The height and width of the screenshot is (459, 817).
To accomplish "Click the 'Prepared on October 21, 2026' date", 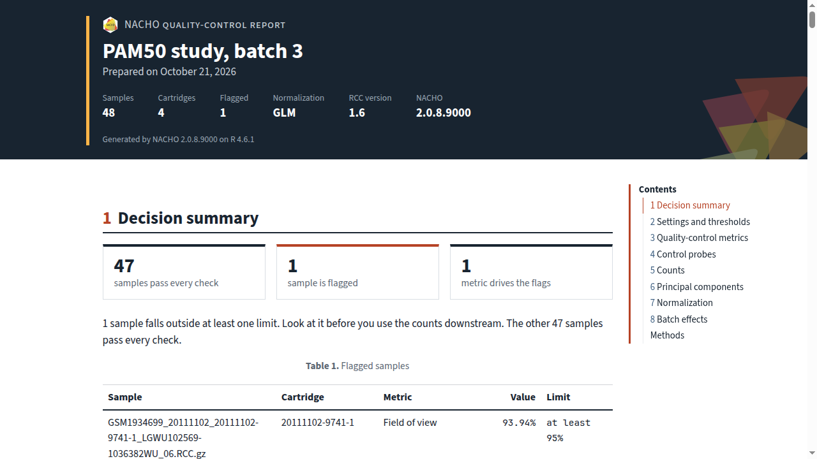I will point(169,71).
